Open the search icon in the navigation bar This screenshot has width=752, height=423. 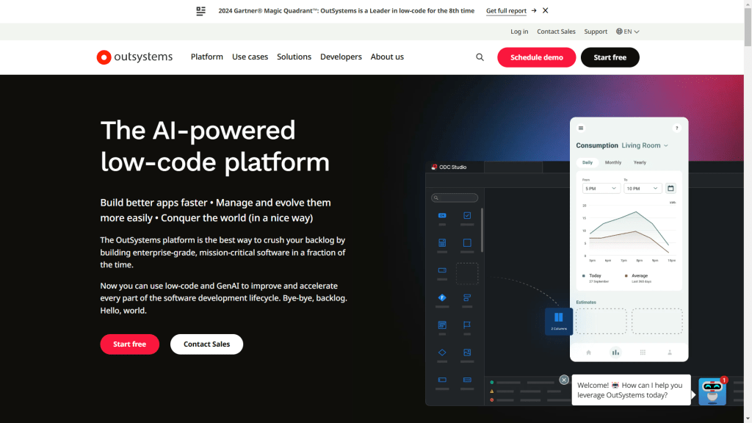pos(480,57)
